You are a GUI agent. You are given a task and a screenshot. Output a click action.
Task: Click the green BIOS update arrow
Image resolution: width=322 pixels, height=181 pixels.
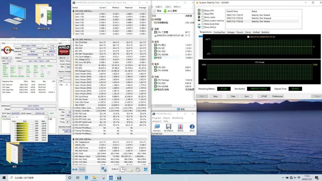(165, 11)
